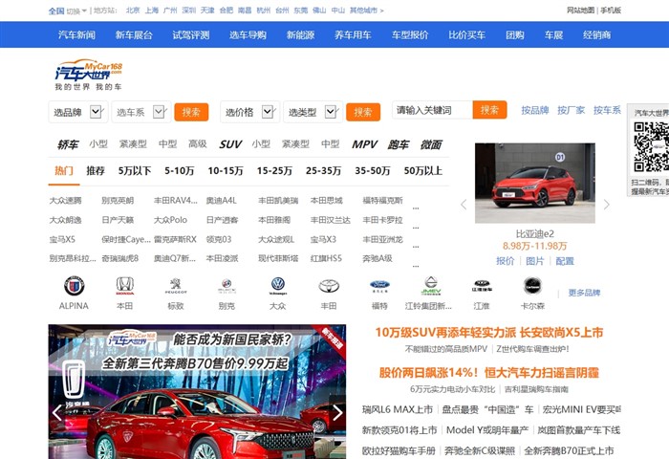Image resolution: width=669 pixels, height=459 pixels.
Task: Choose the Volkswagen (大众) logo
Action: click(x=278, y=286)
